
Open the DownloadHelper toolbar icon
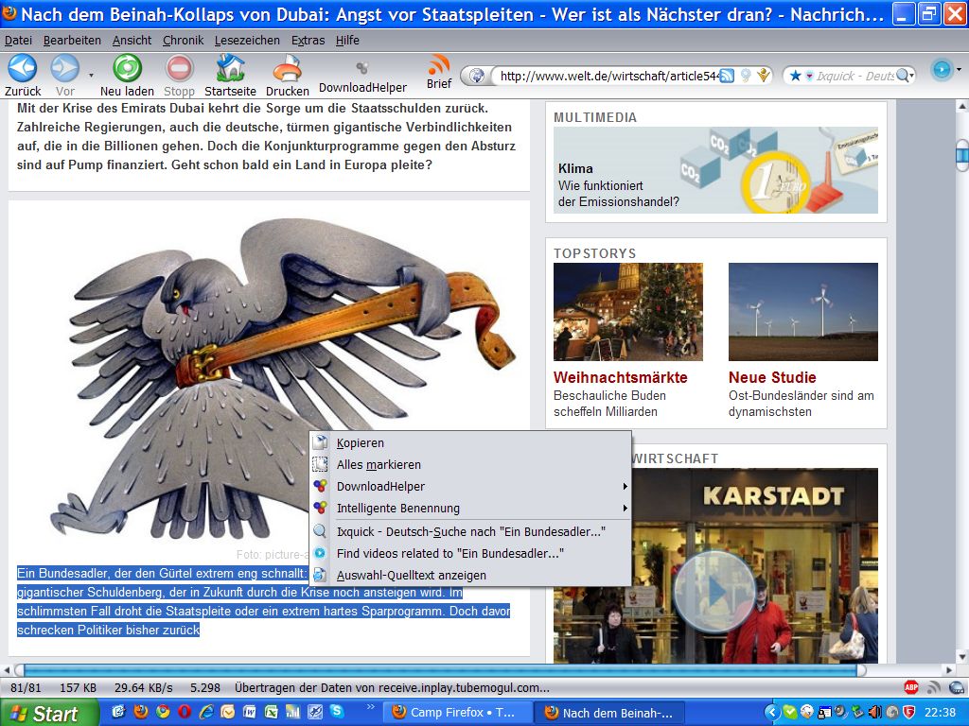361,69
